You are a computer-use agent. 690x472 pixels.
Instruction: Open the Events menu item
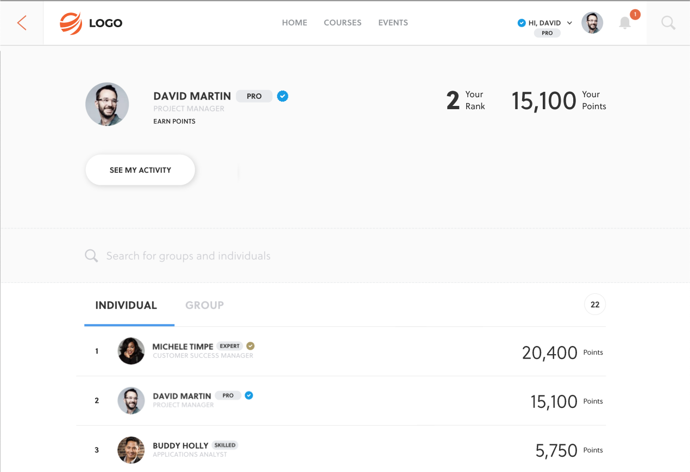[393, 23]
